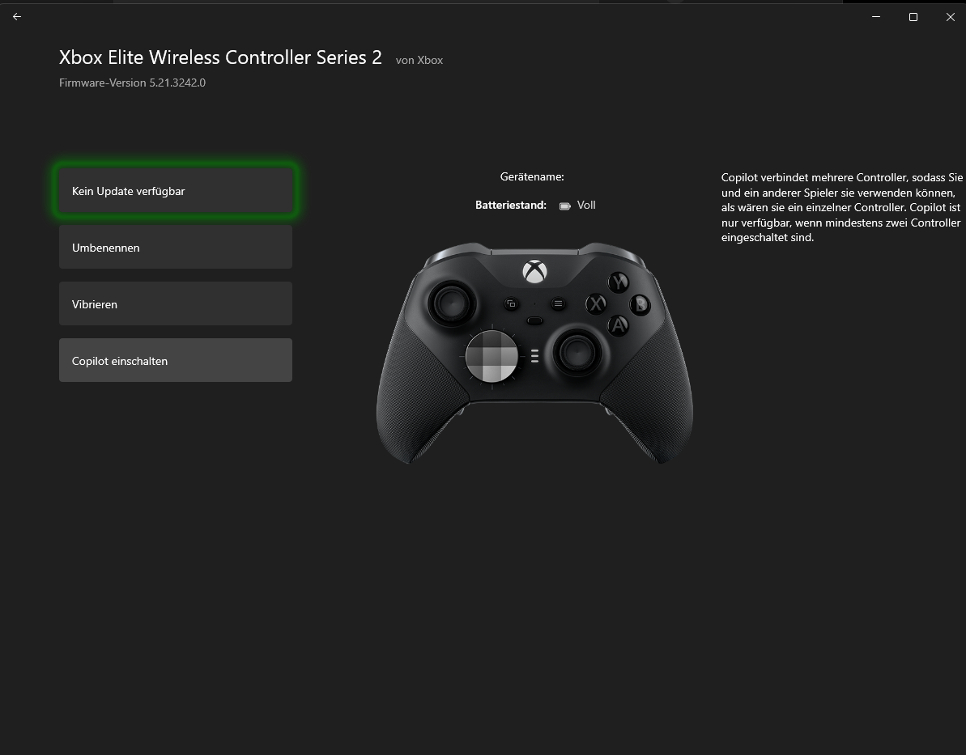The image size is (966, 755).
Task: Enable Copilot einschalten
Action: click(x=176, y=360)
